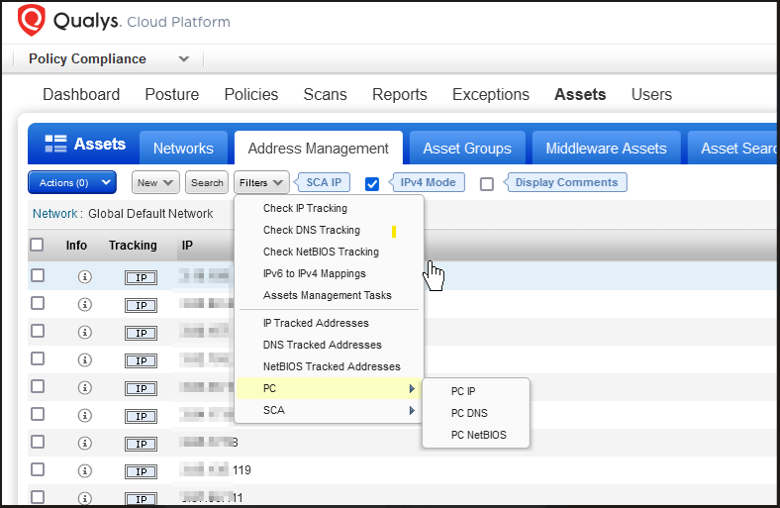Image resolution: width=780 pixels, height=508 pixels.
Task: Click info icon in the third asset row
Action: tap(84, 333)
